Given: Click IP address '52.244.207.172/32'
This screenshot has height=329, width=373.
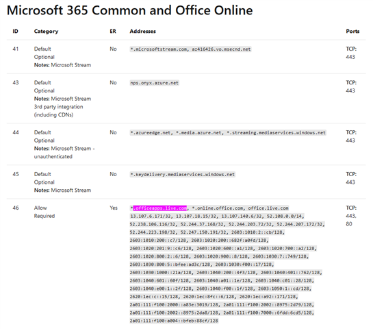Looking at the screenshot, I should [299, 224].
